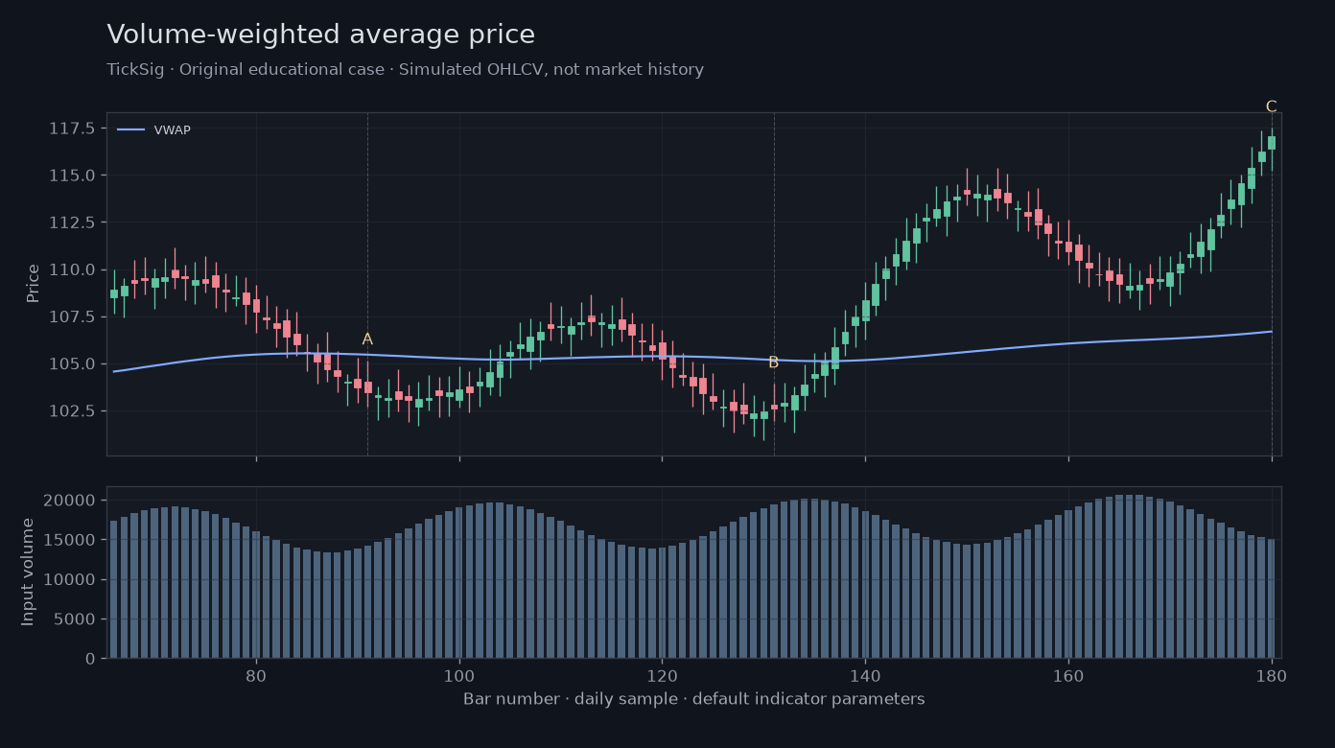Image resolution: width=1335 pixels, height=748 pixels.
Task: Click the 'Input volume' y-axis label
Action: pos(28,572)
